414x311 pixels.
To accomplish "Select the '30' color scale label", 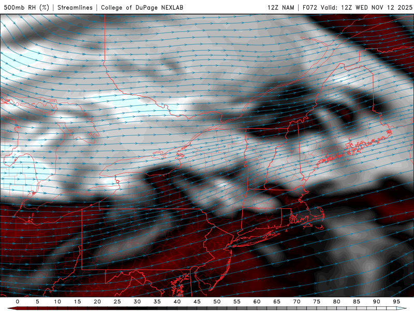I will tap(137, 302).
